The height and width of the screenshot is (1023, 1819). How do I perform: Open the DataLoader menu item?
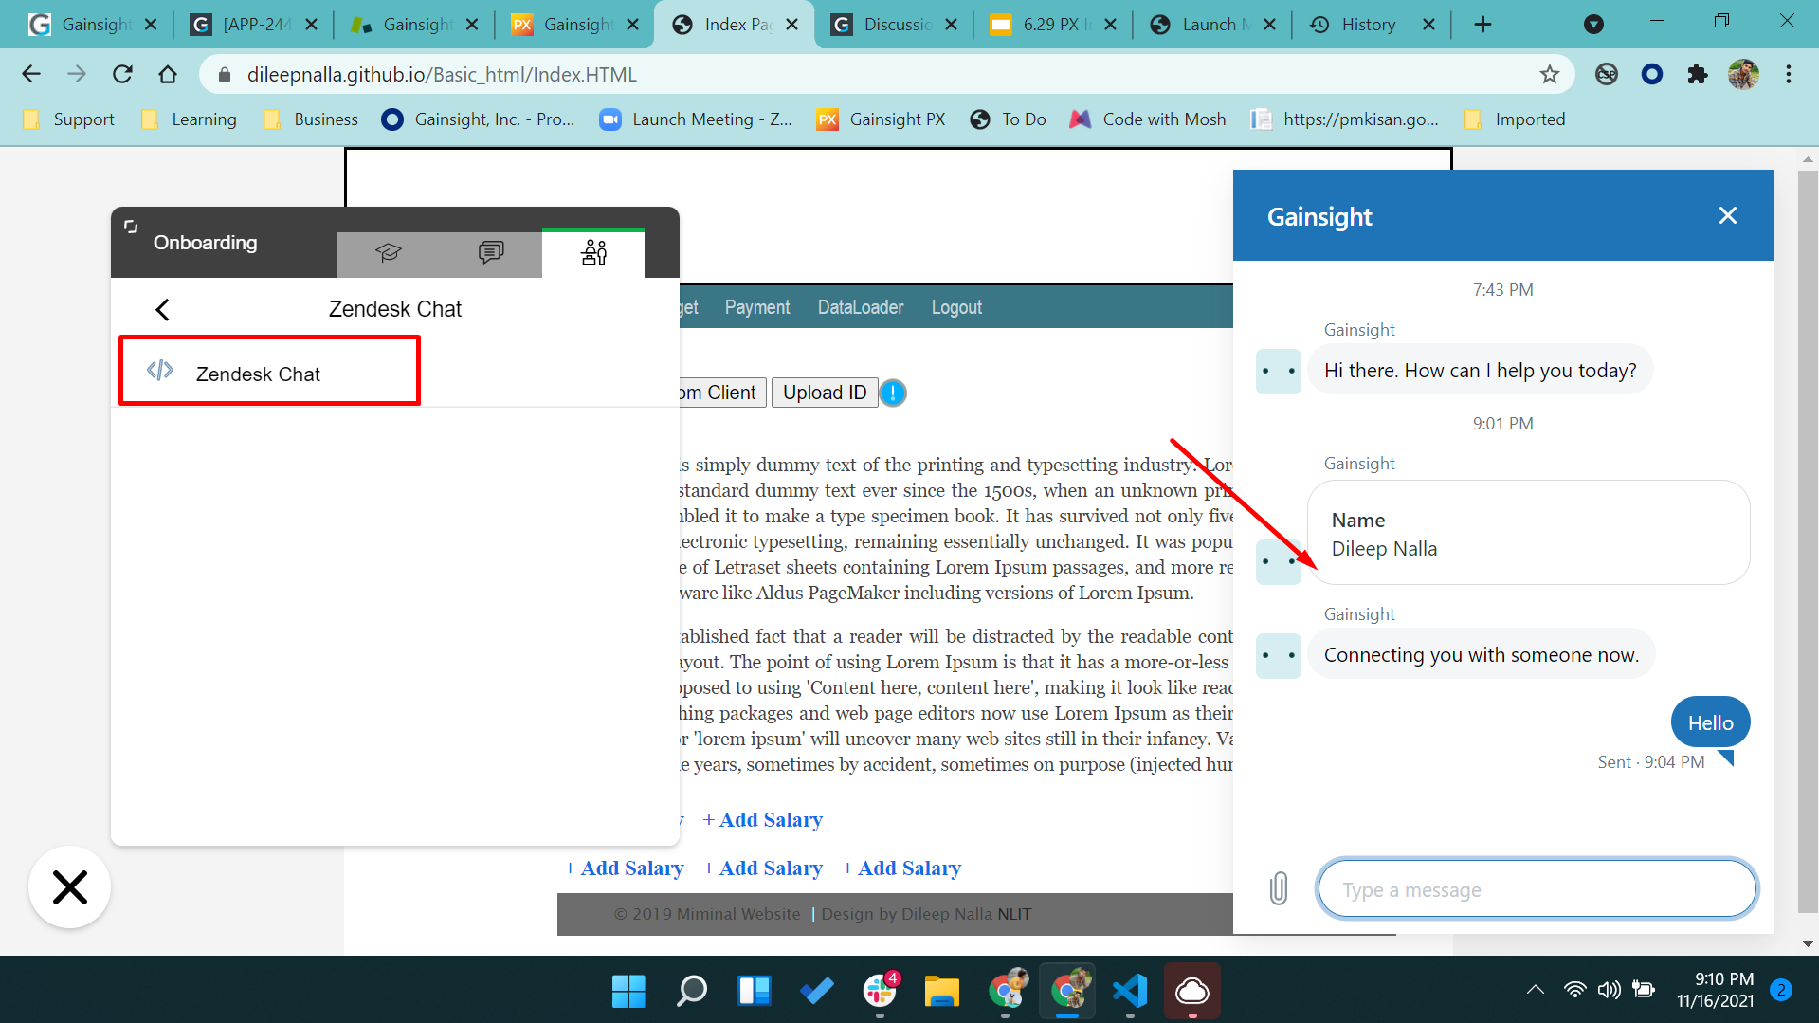coord(861,307)
